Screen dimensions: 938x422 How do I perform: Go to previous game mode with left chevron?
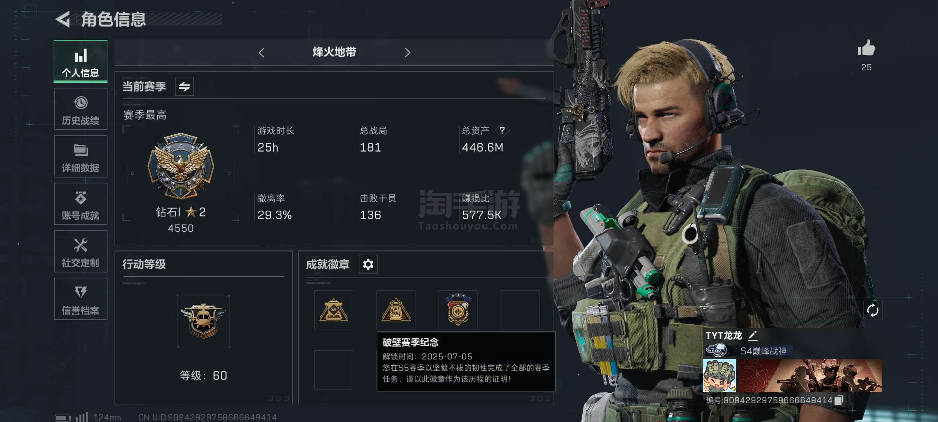point(261,53)
